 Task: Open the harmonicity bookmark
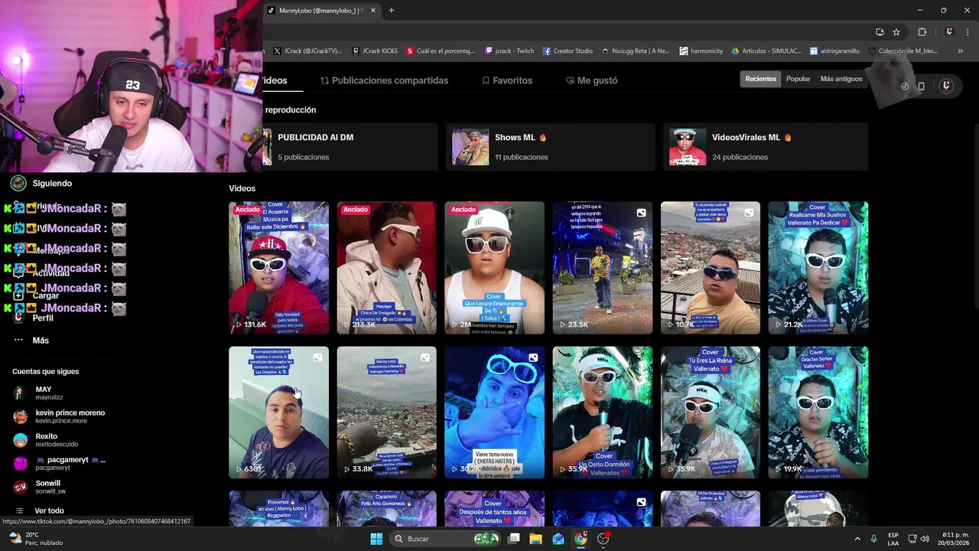(701, 51)
